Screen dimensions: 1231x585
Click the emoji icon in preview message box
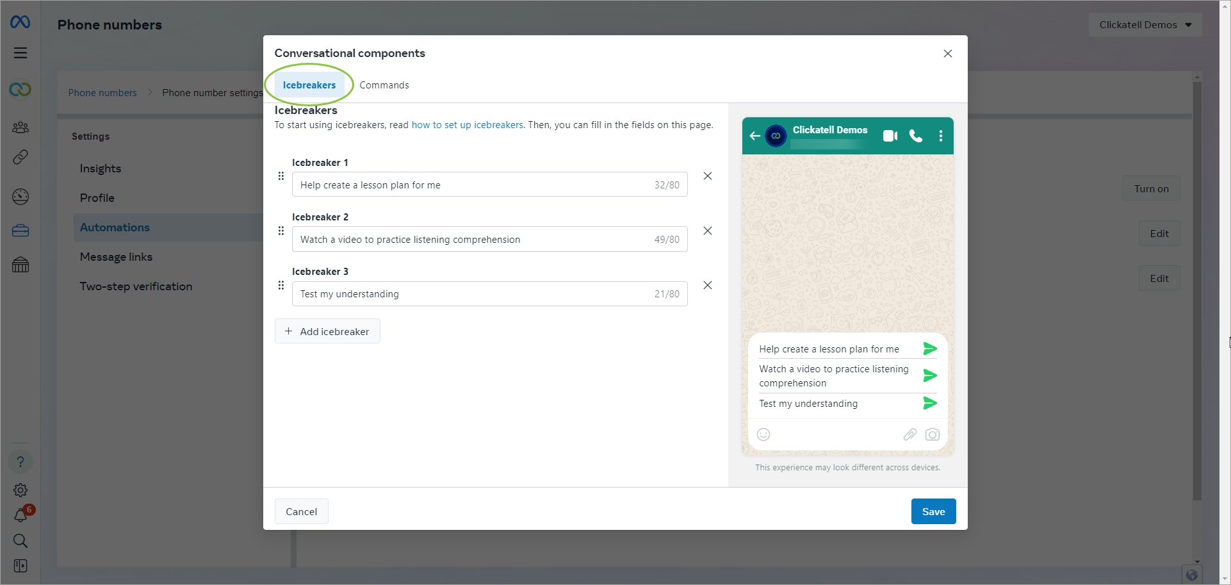[763, 434]
